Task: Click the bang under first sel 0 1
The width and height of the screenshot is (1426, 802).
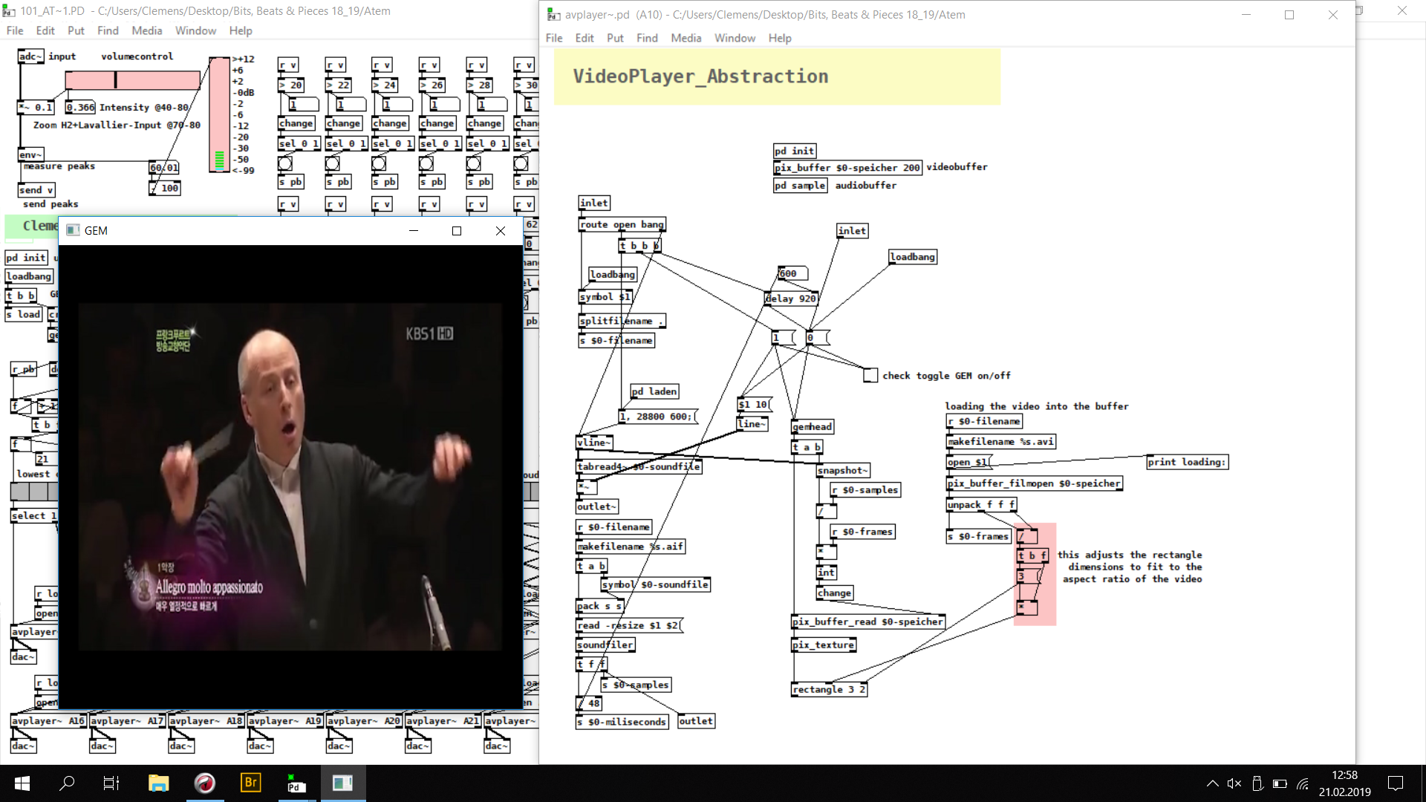Action: 285,163
